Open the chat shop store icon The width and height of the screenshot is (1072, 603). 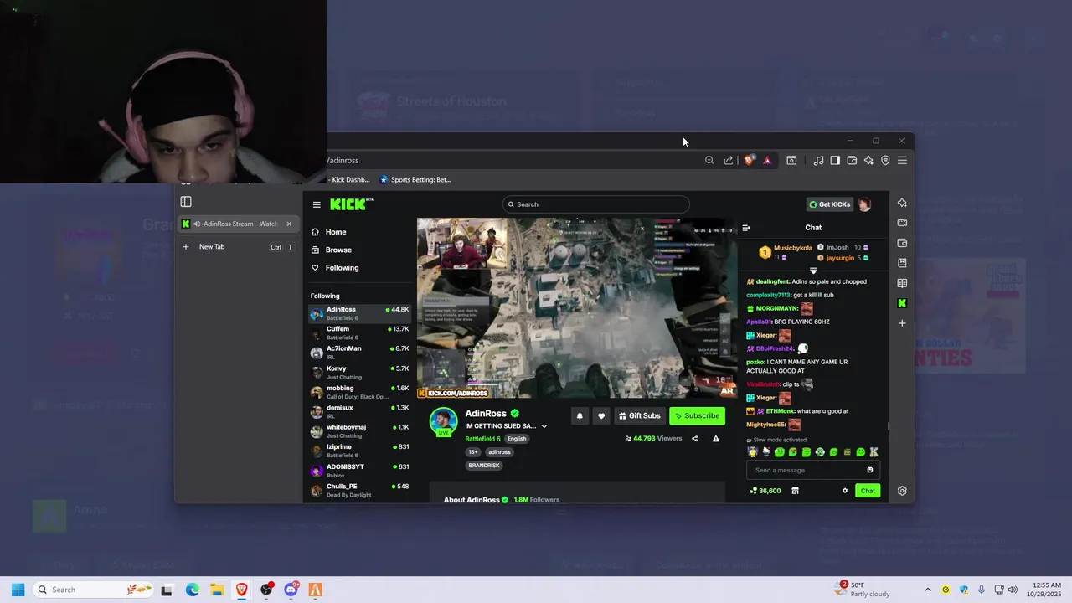coord(795,491)
